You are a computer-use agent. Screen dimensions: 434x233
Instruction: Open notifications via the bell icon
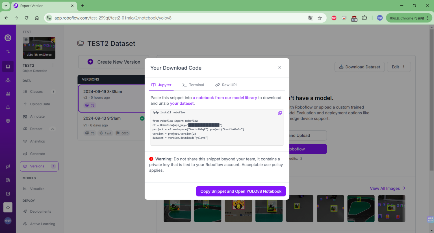click(8, 107)
